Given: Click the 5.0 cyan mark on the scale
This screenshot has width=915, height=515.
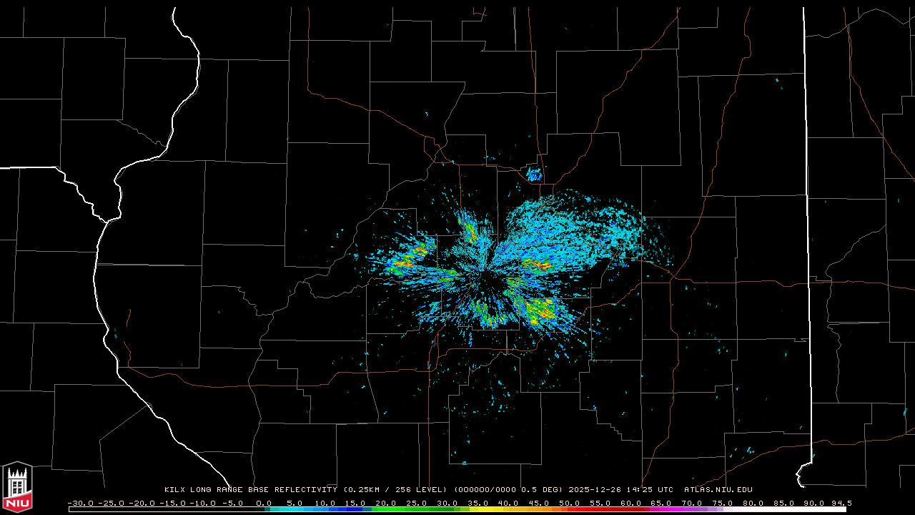Looking at the screenshot, I should point(295,503).
